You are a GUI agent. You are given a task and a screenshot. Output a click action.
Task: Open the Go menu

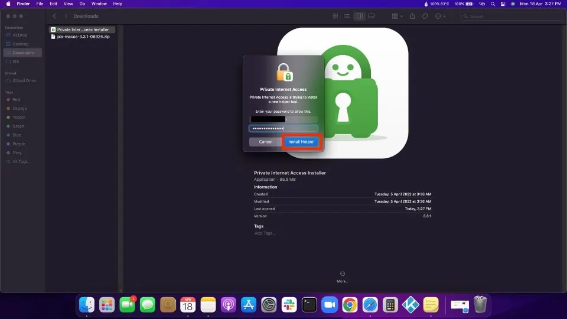[x=82, y=4]
